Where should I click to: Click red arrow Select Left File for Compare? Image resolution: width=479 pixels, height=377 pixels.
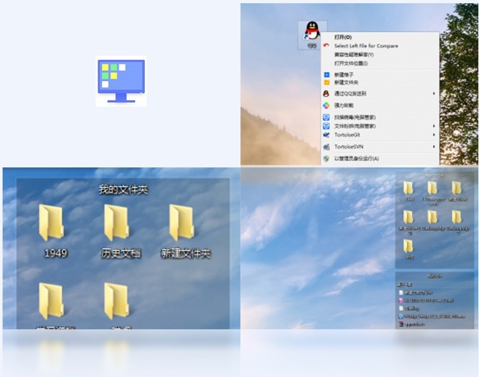[x=327, y=45]
